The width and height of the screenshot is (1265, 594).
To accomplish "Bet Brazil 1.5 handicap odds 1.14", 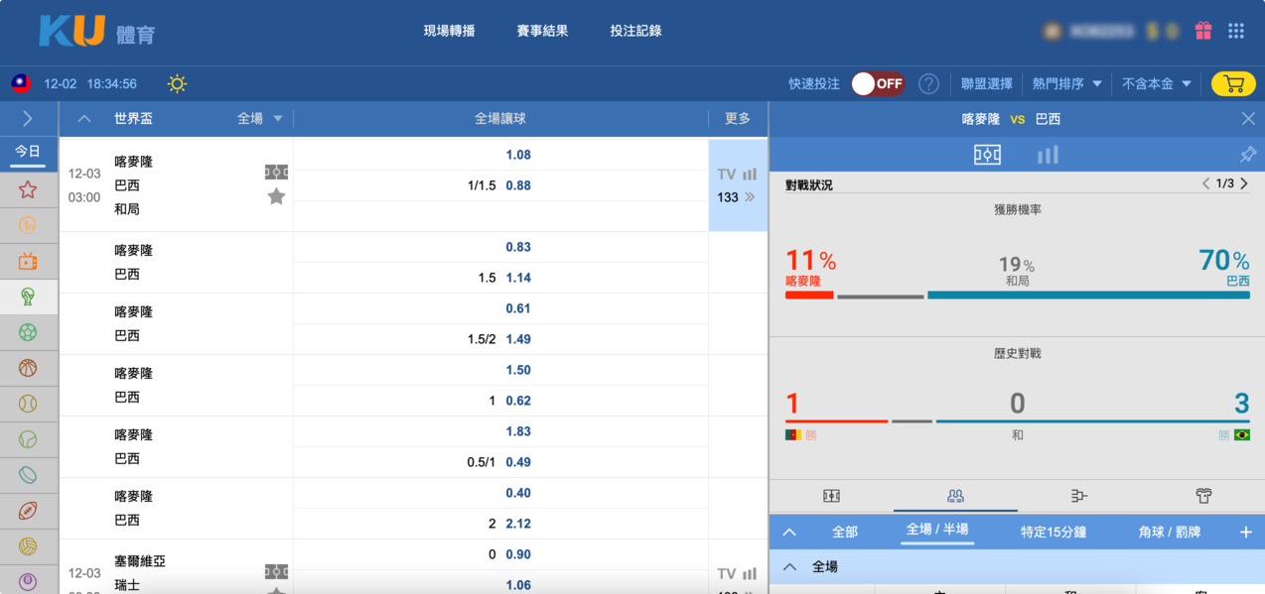I will click(518, 278).
